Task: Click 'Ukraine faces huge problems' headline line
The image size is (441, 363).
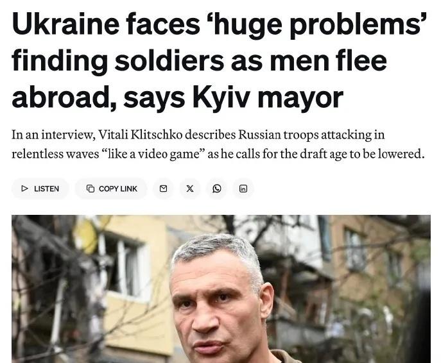Action: (x=220, y=24)
